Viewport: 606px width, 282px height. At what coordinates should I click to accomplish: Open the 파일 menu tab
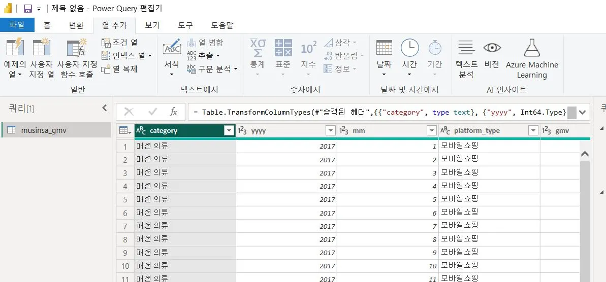point(17,25)
